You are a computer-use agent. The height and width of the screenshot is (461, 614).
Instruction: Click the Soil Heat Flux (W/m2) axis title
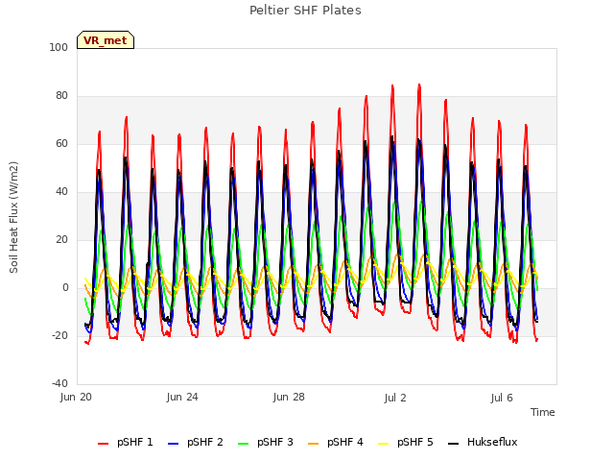(13, 217)
